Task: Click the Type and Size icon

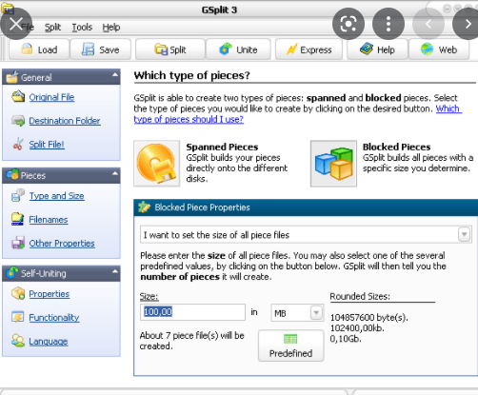Action: (18, 195)
